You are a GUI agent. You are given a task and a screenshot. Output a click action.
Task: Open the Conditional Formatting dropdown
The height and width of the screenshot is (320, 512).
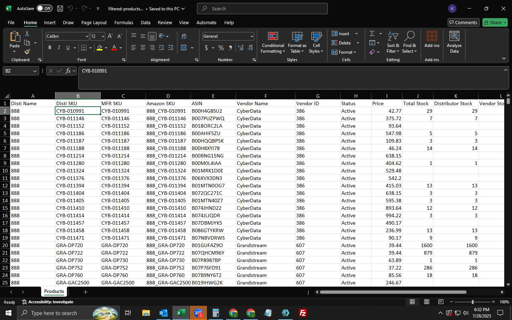273,42
